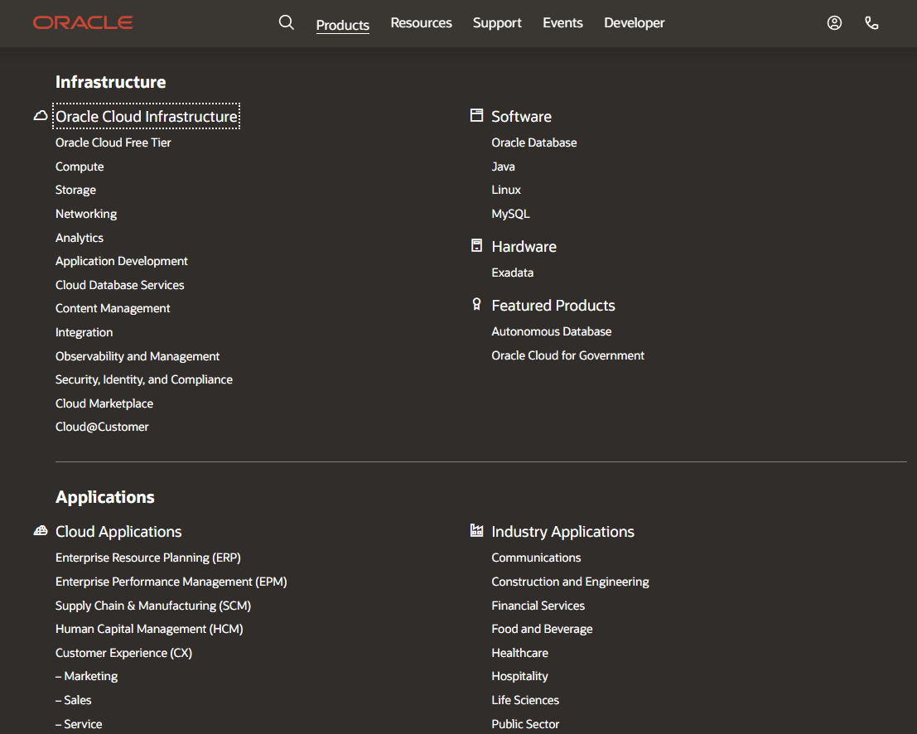Click the server icon beside Hardware
Viewport: 917px width, 734px height.
pos(476,246)
